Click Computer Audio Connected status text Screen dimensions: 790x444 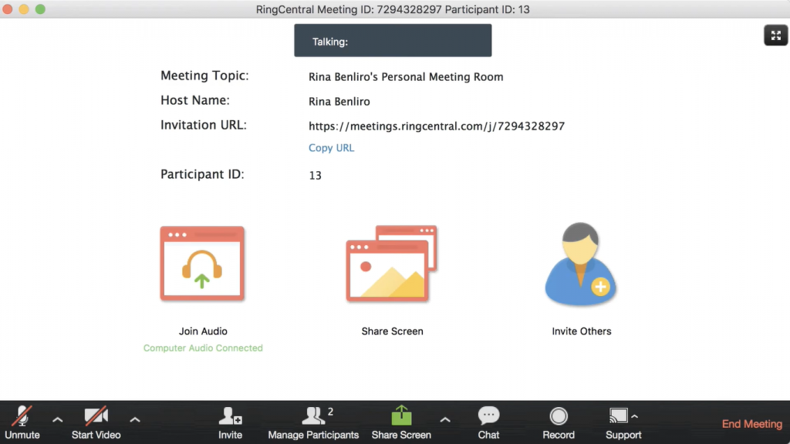pyautogui.click(x=203, y=348)
